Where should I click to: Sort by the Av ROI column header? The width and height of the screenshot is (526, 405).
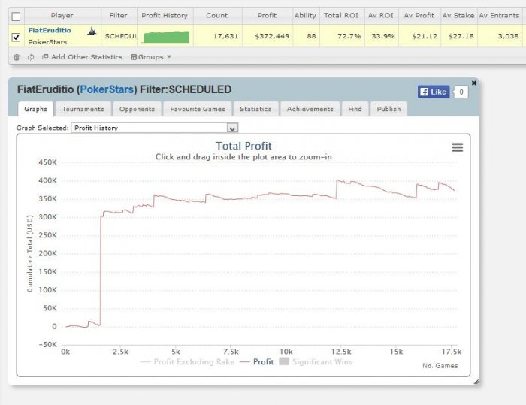[381, 16]
